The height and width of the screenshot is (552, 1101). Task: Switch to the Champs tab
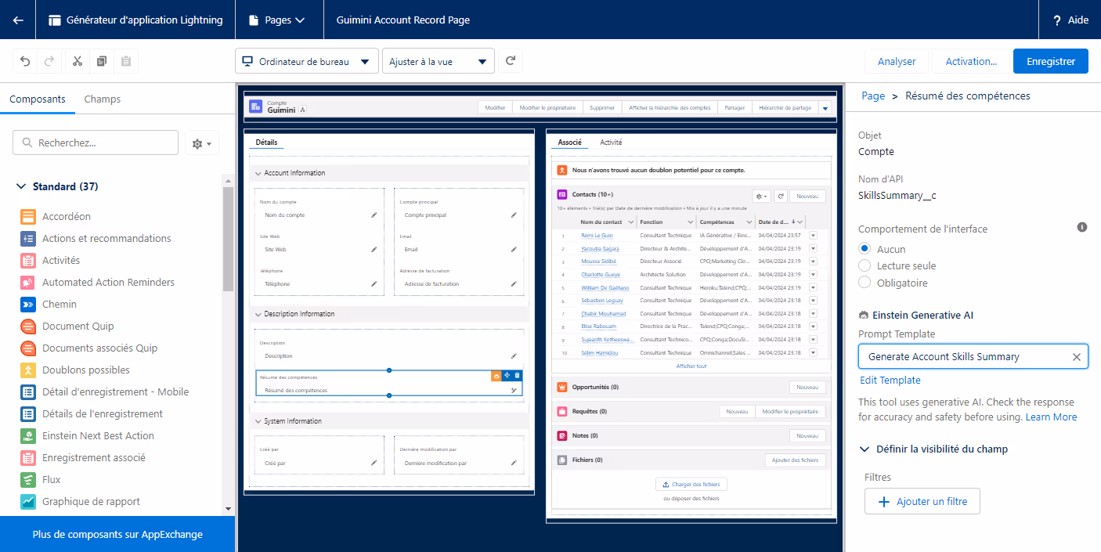click(103, 99)
